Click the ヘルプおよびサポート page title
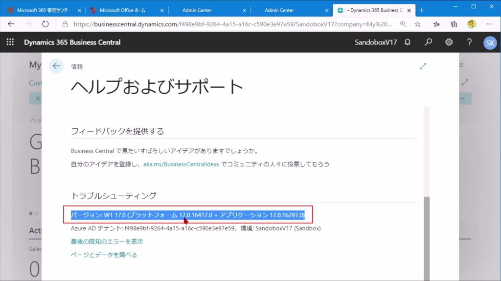The image size is (501, 281). click(x=157, y=86)
